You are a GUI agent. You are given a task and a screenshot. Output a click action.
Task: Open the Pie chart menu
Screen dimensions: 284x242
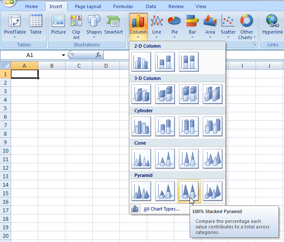click(174, 26)
